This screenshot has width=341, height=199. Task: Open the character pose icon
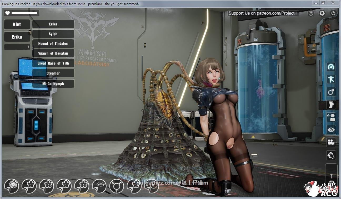(331, 79)
